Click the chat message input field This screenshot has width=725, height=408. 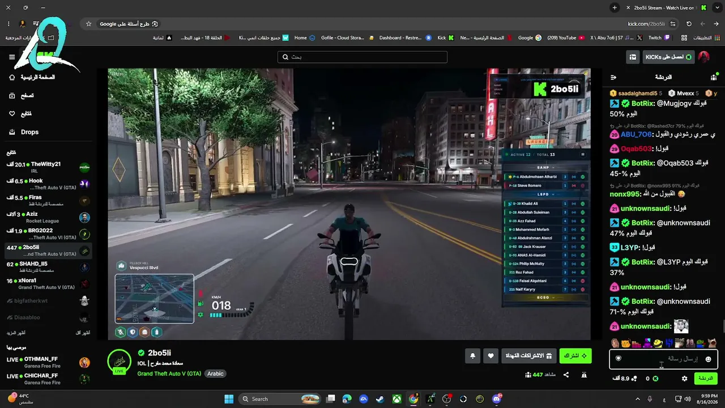coord(664,359)
